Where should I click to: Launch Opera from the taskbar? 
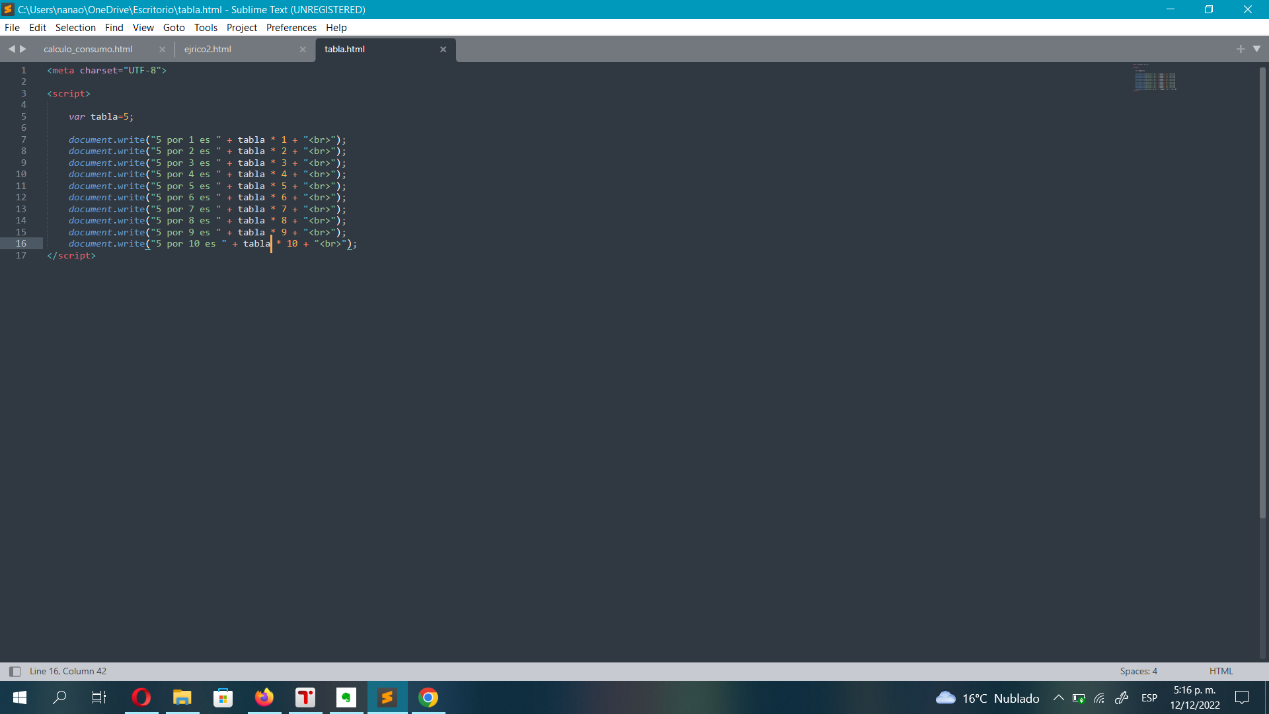tap(141, 697)
